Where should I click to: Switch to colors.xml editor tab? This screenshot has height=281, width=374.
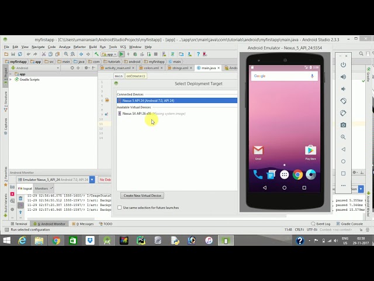(151, 68)
